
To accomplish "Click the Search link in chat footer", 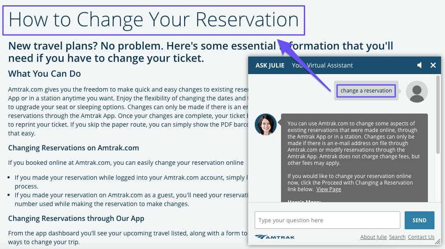I will pos(397,237).
